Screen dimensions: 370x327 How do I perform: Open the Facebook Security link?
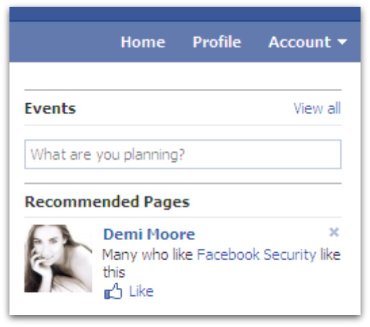pyautogui.click(x=257, y=255)
